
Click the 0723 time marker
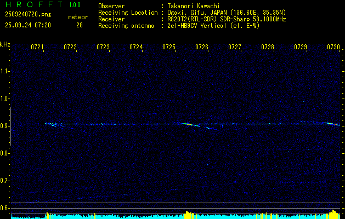point(103,47)
